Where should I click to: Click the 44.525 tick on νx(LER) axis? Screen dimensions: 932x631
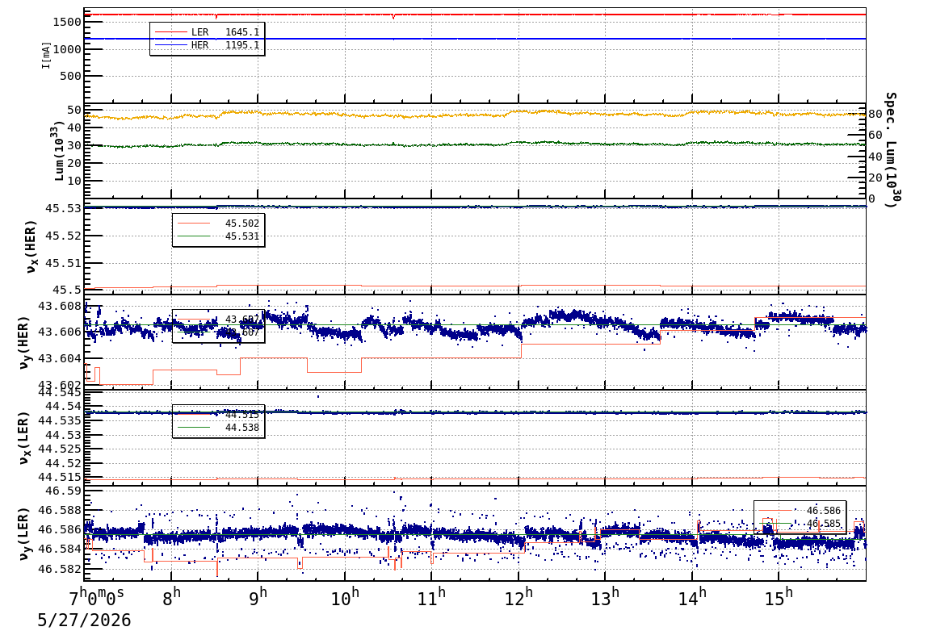[x=60, y=449]
